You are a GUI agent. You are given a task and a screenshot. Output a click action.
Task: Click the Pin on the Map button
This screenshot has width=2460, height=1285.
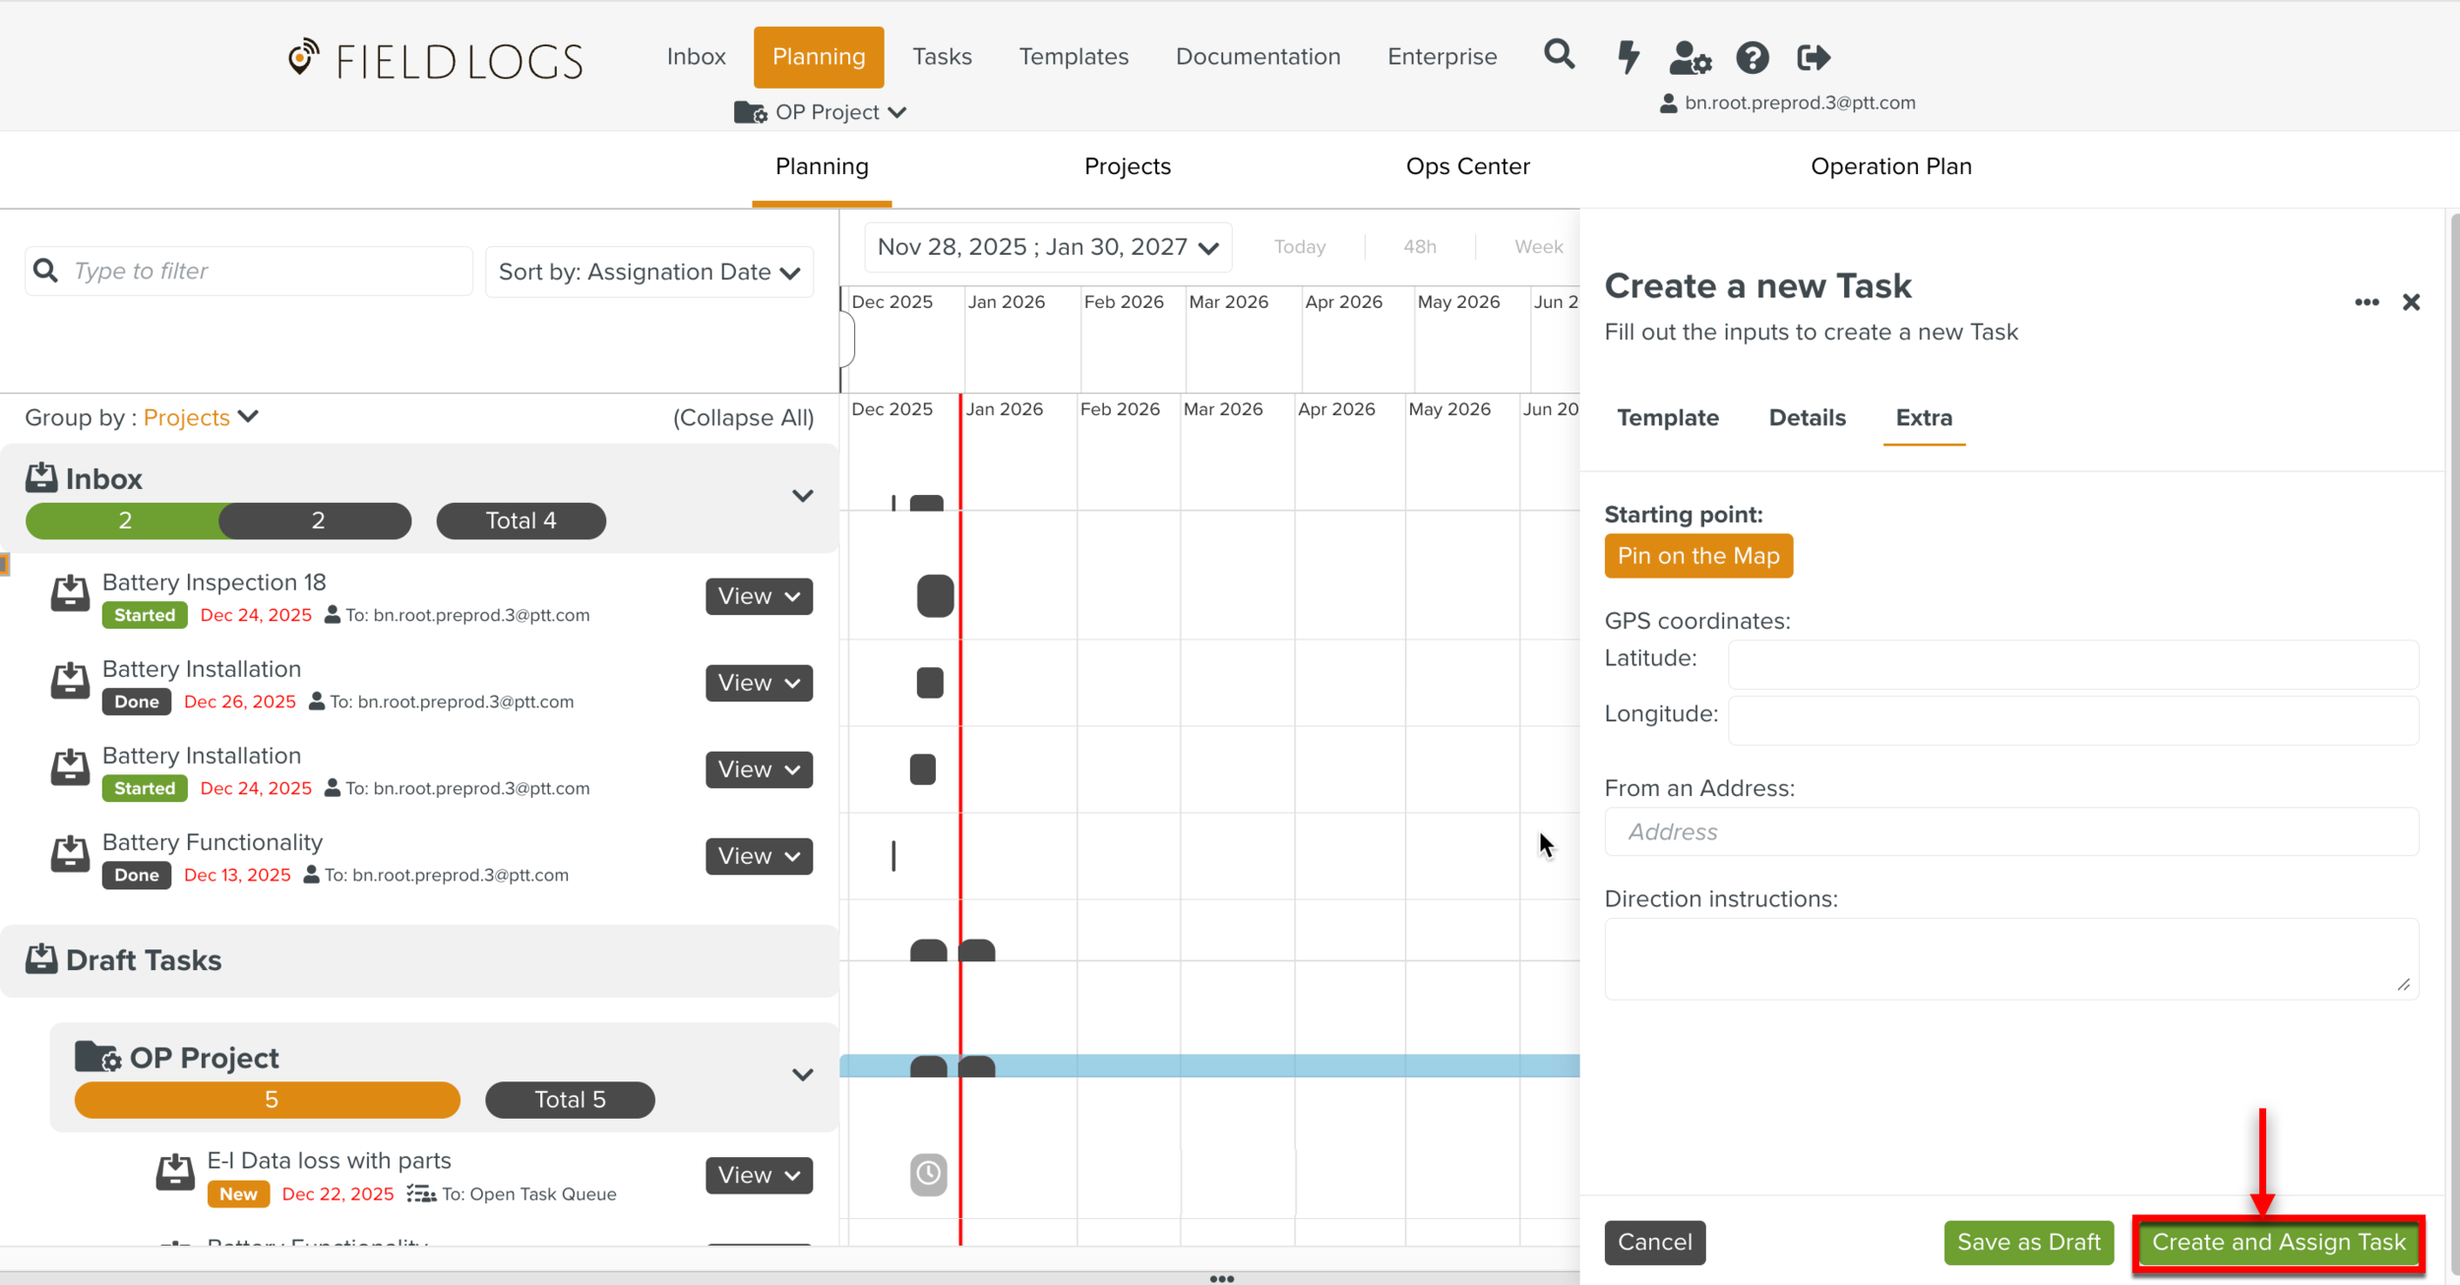pyautogui.click(x=1697, y=556)
